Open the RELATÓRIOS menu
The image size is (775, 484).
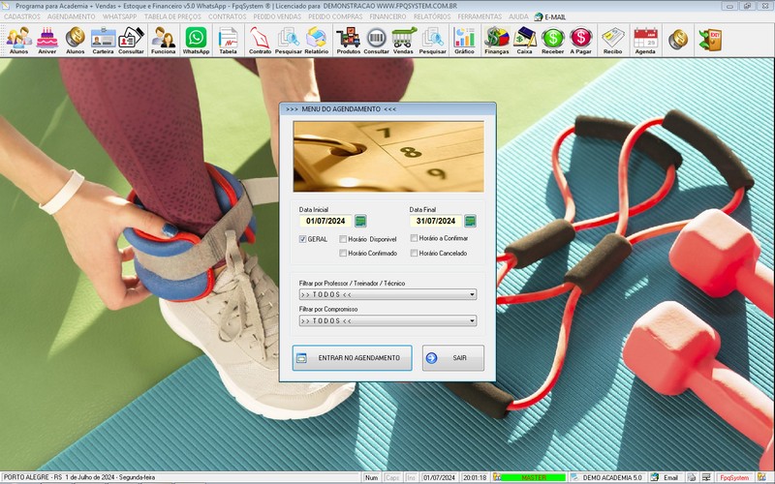click(x=432, y=16)
